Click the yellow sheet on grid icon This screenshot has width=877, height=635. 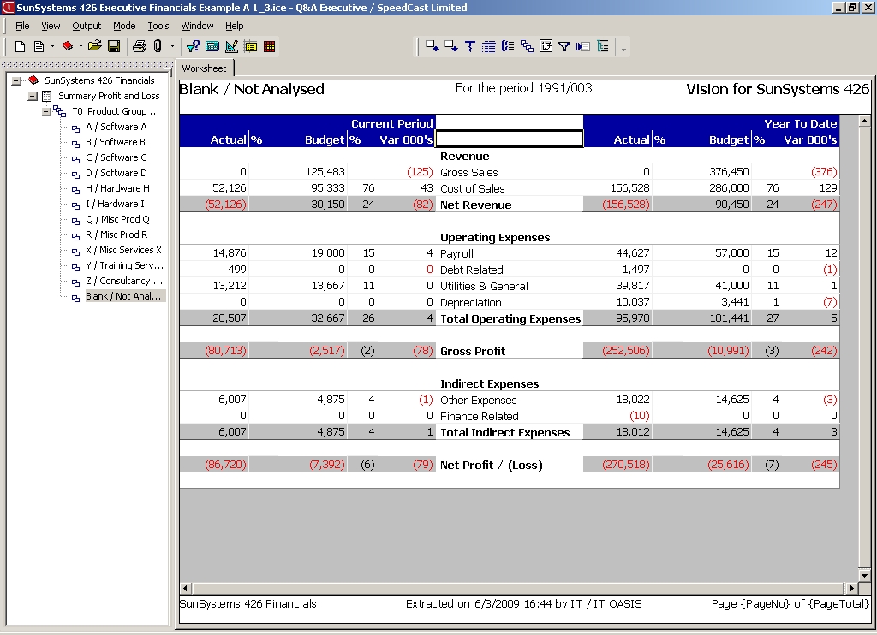tap(251, 46)
